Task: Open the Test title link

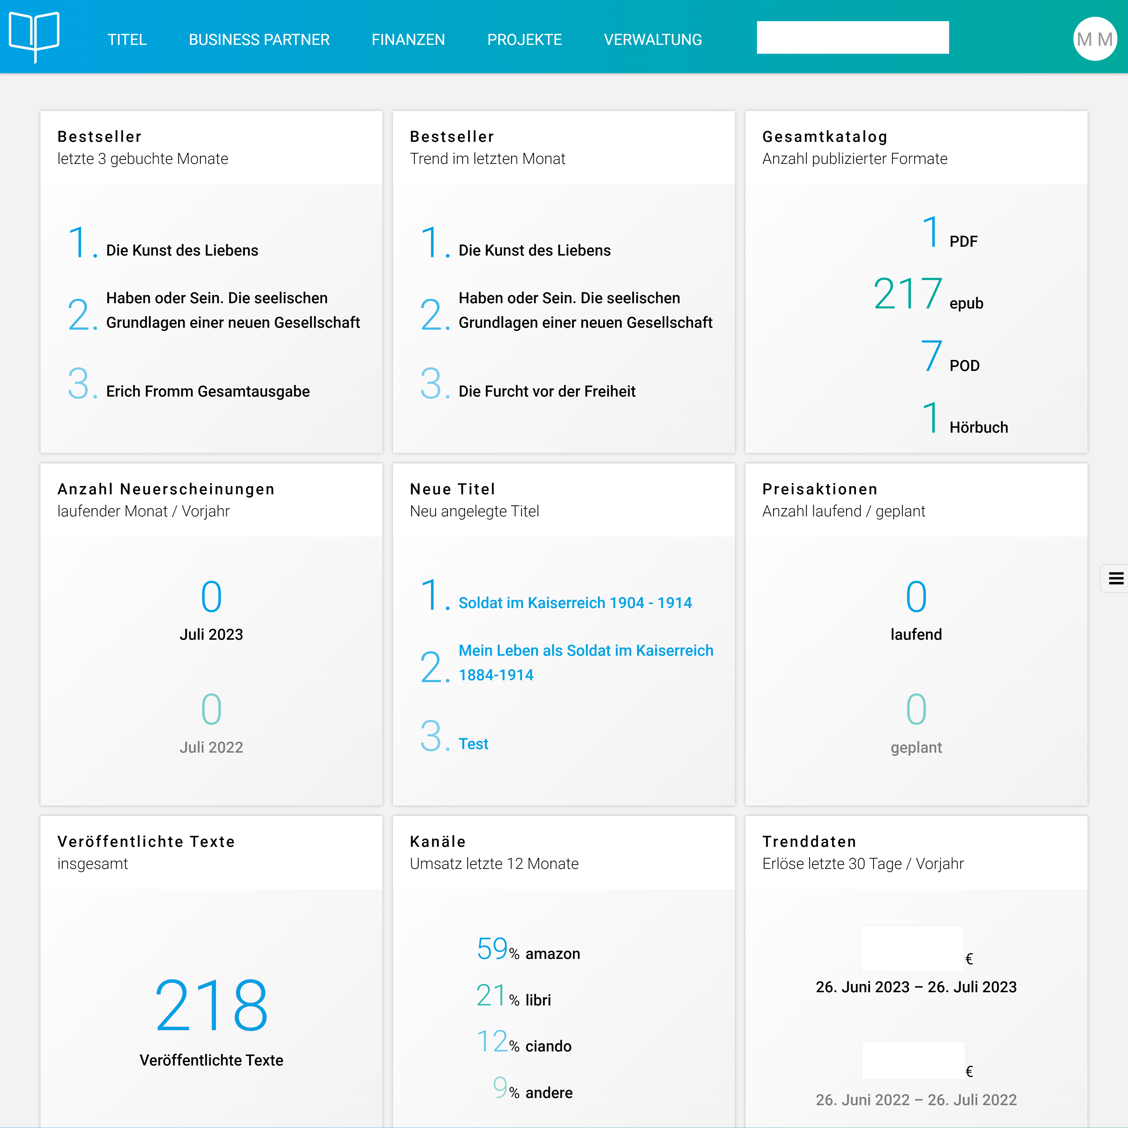Action: point(473,744)
